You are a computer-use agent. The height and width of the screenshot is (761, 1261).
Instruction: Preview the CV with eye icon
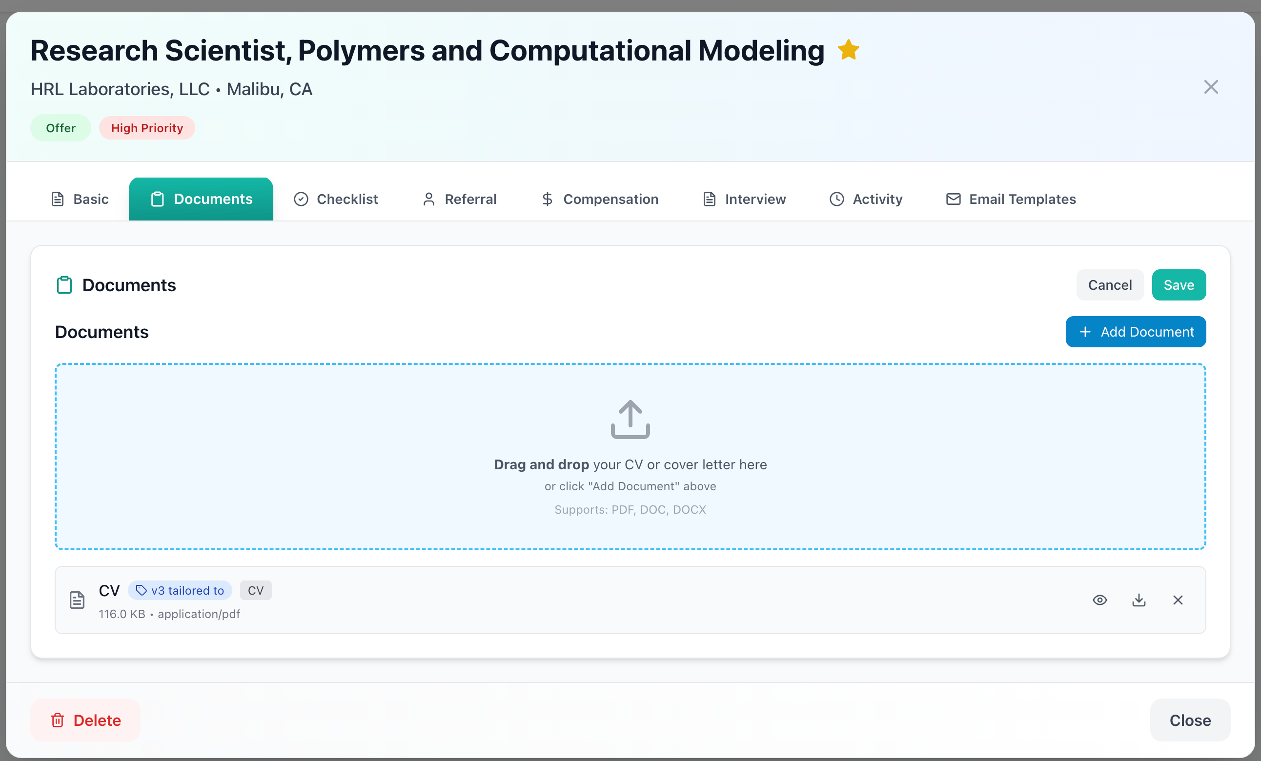point(1100,600)
